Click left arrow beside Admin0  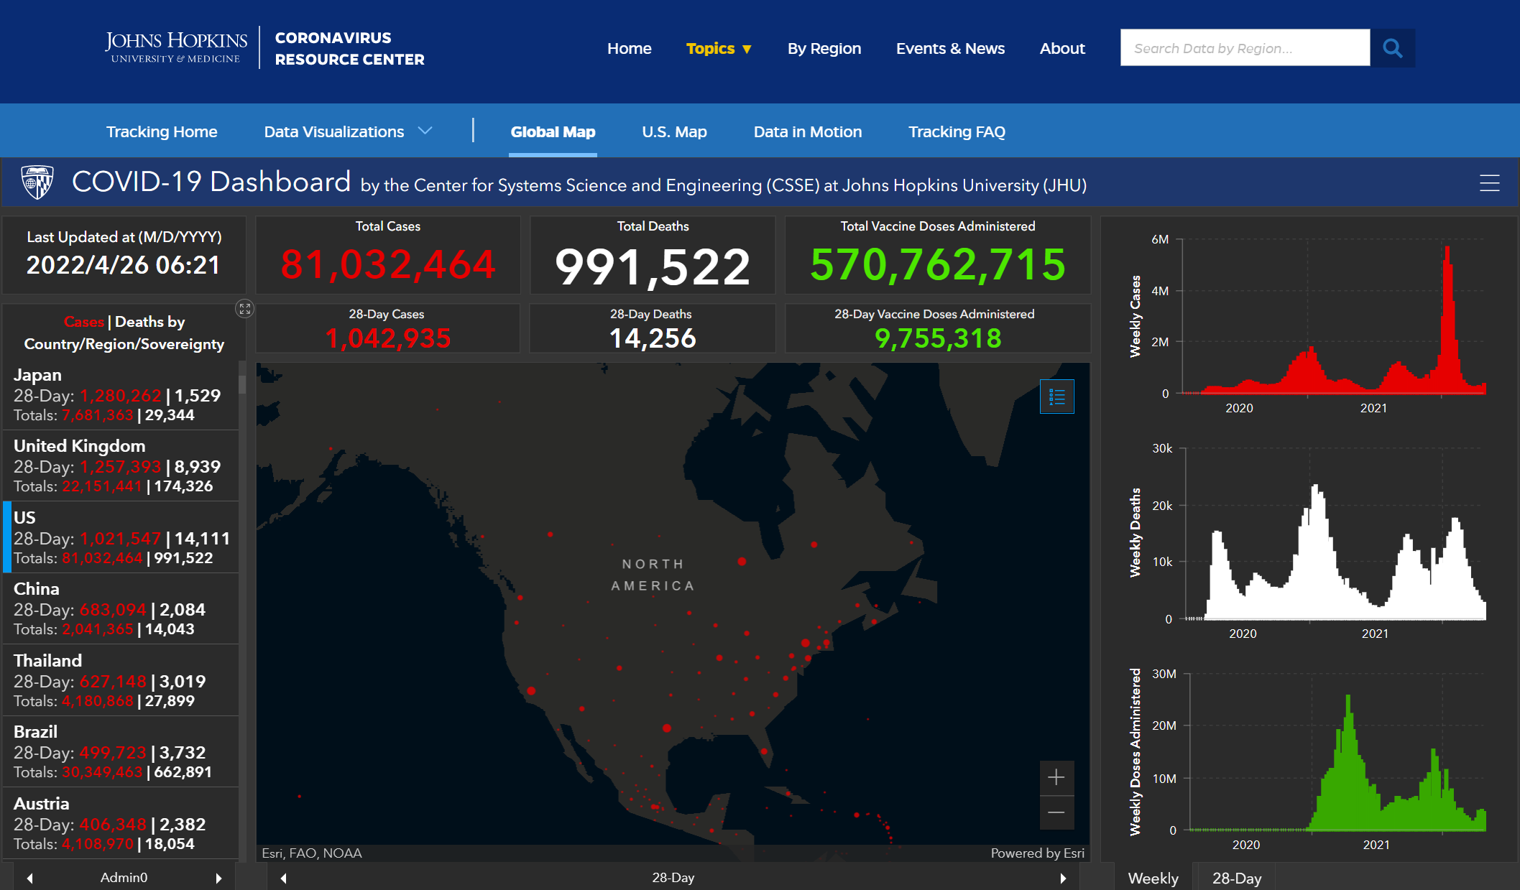[29, 878]
